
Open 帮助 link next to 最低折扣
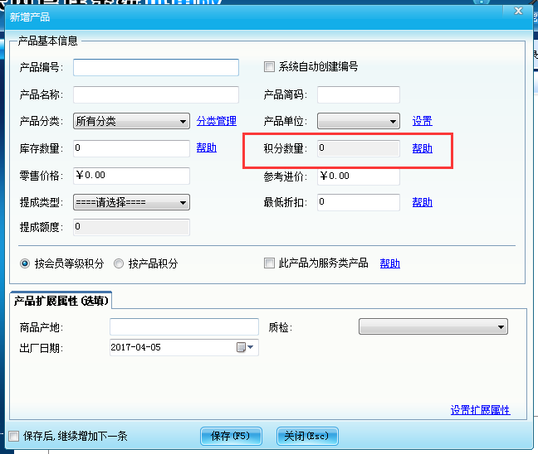pos(423,202)
